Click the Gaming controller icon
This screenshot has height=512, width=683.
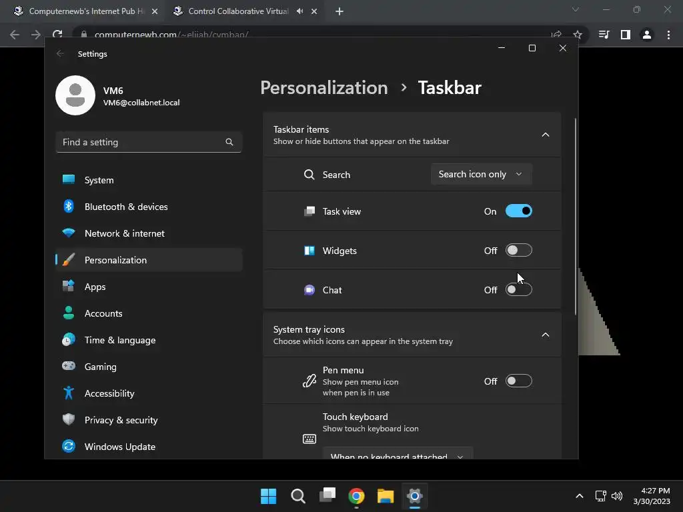click(69, 366)
